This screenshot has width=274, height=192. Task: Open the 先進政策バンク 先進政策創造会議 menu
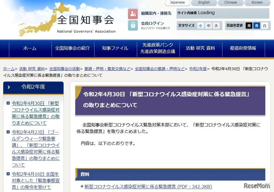tap(158, 48)
